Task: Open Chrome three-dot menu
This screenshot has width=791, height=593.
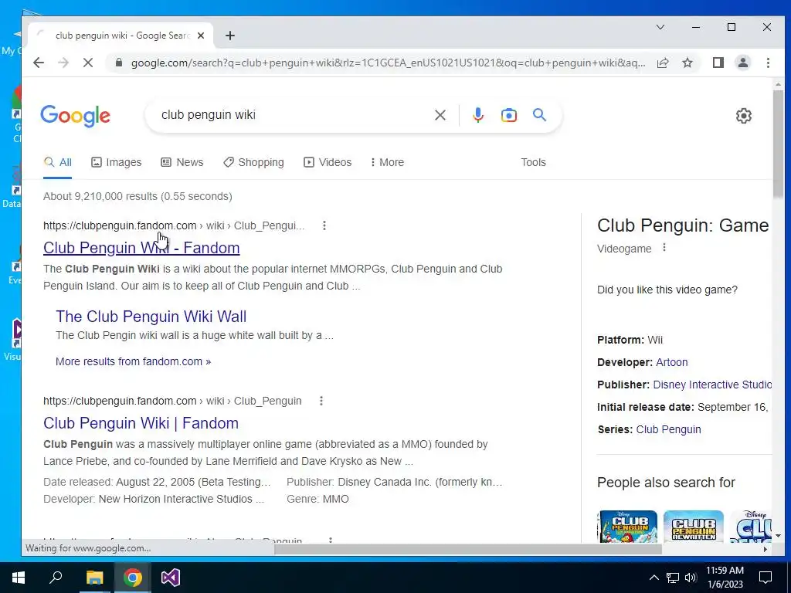Action: tap(768, 63)
